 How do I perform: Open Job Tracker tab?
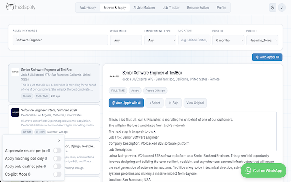[171, 8]
